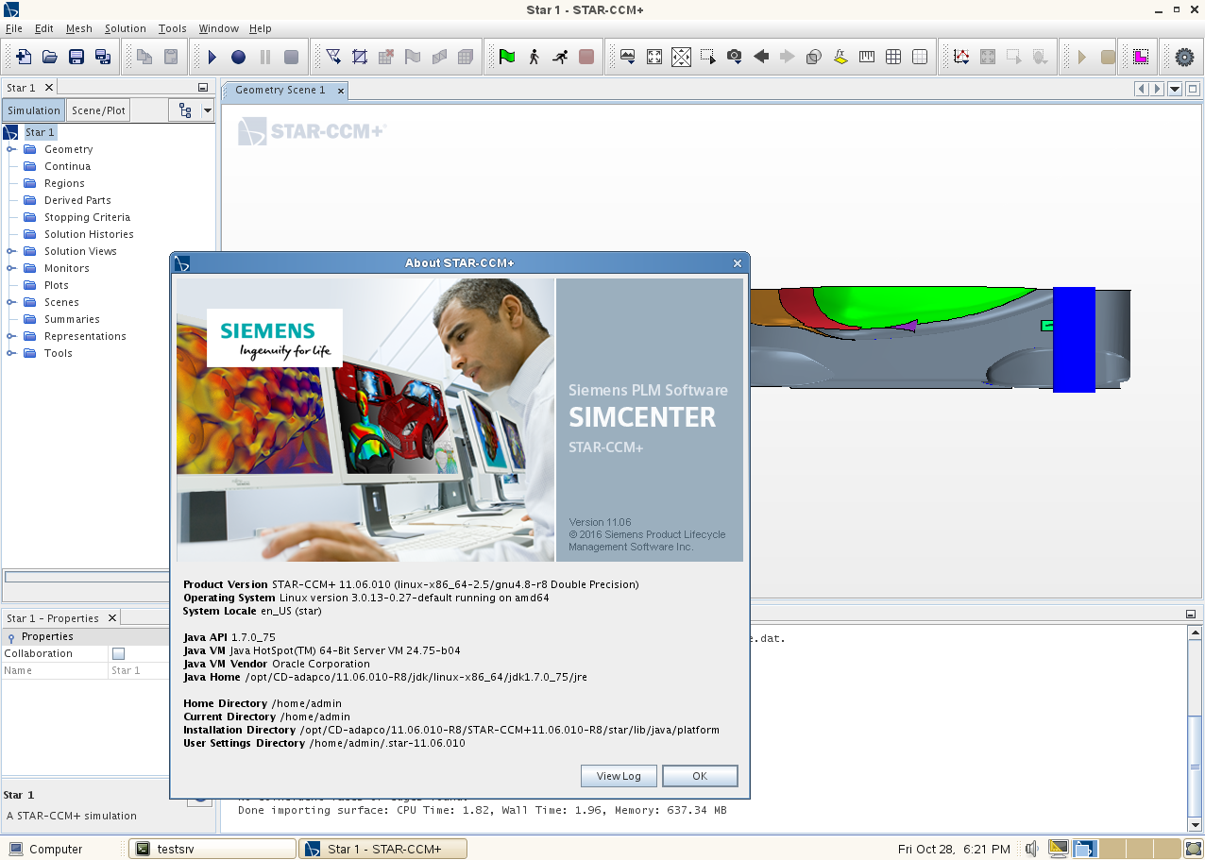Viewport: 1205px width, 860px height.
Task: Click the reset view crossed-box icon
Action: point(681,57)
